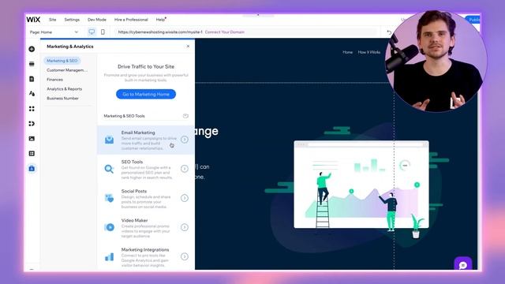The width and height of the screenshot is (505, 284).
Task: Open the Pages & Menu sidebar icon
Action: coord(32,79)
